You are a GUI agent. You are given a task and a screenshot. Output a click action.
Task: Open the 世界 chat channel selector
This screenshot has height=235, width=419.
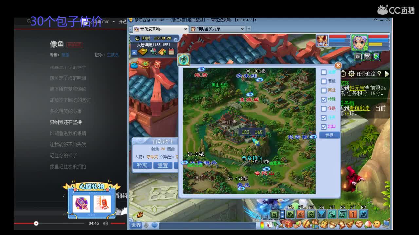[x=136, y=225]
